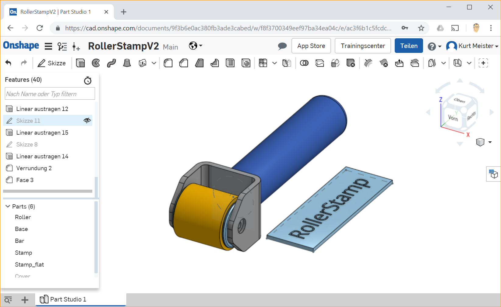Click the redo arrow in the toolbar
This screenshot has height=307, width=501.
pyautogui.click(x=24, y=63)
